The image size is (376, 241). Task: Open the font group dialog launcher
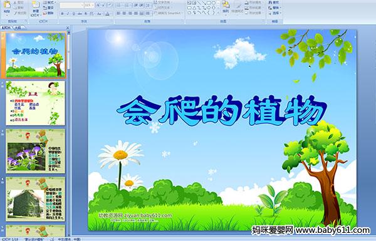112,21
